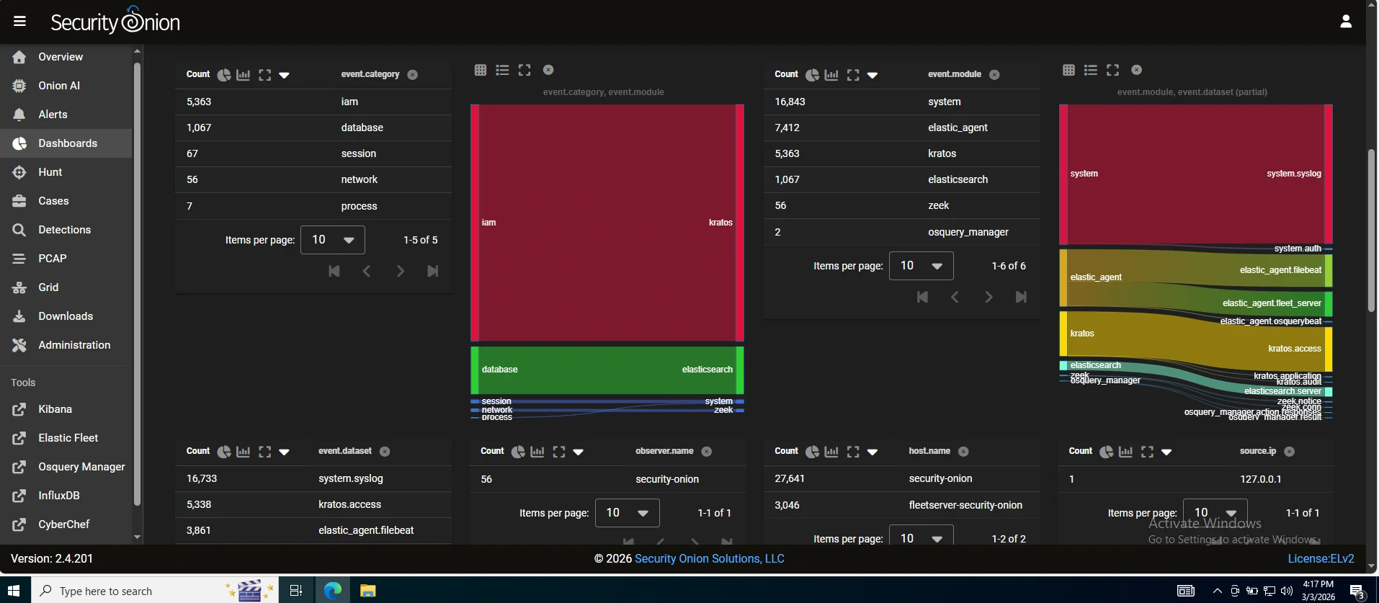Open Microsoft Edge from the taskbar
Screen dimensions: 1379x603
point(332,591)
